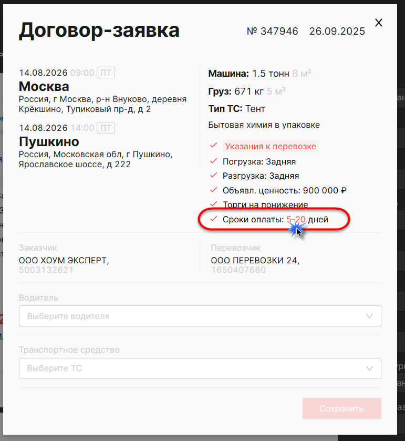Screen dimensions: 405x441
Task: Click the checkmark icon beside Указания к перевозке
Action: pyautogui.click(x=213, y=146)
